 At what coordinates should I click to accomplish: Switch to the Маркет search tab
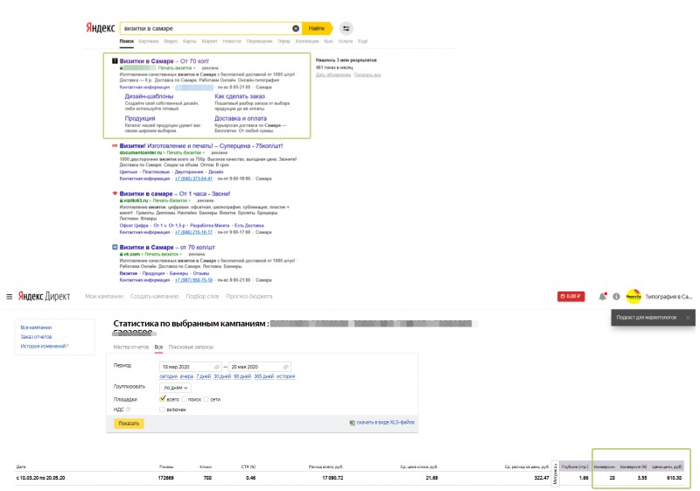(x=209, y=41)
